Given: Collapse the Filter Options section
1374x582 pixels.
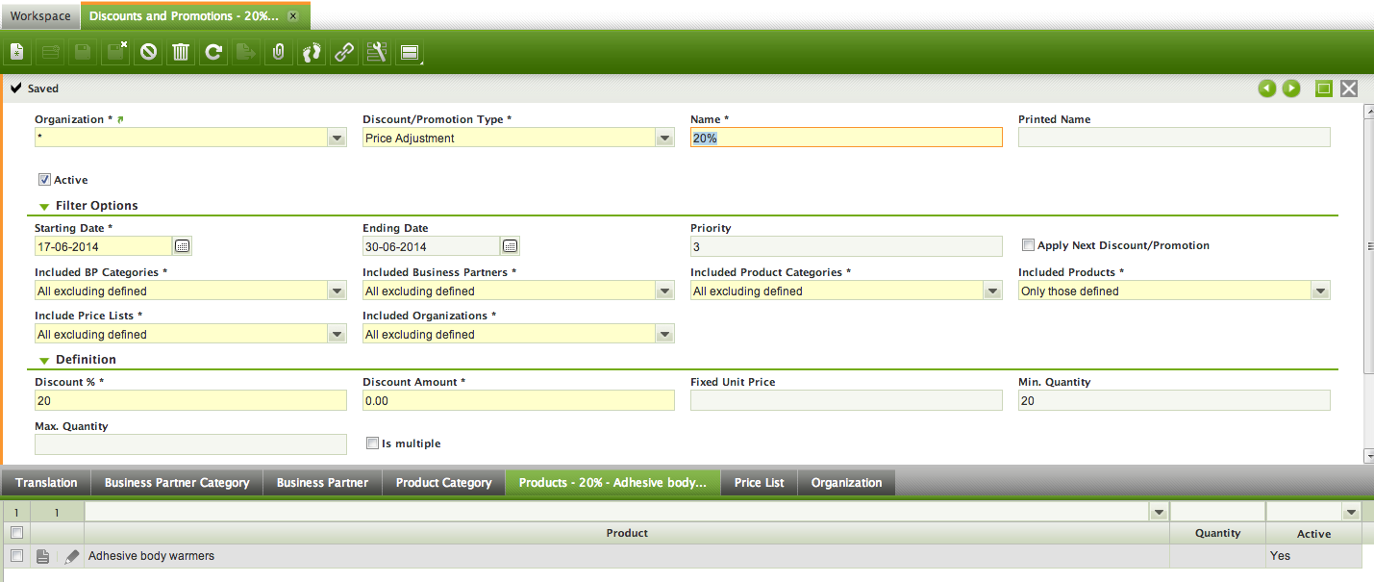Looking at the screenshot, I should click(44, 206).
